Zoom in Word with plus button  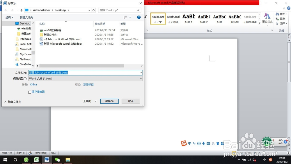click(288, 153)
